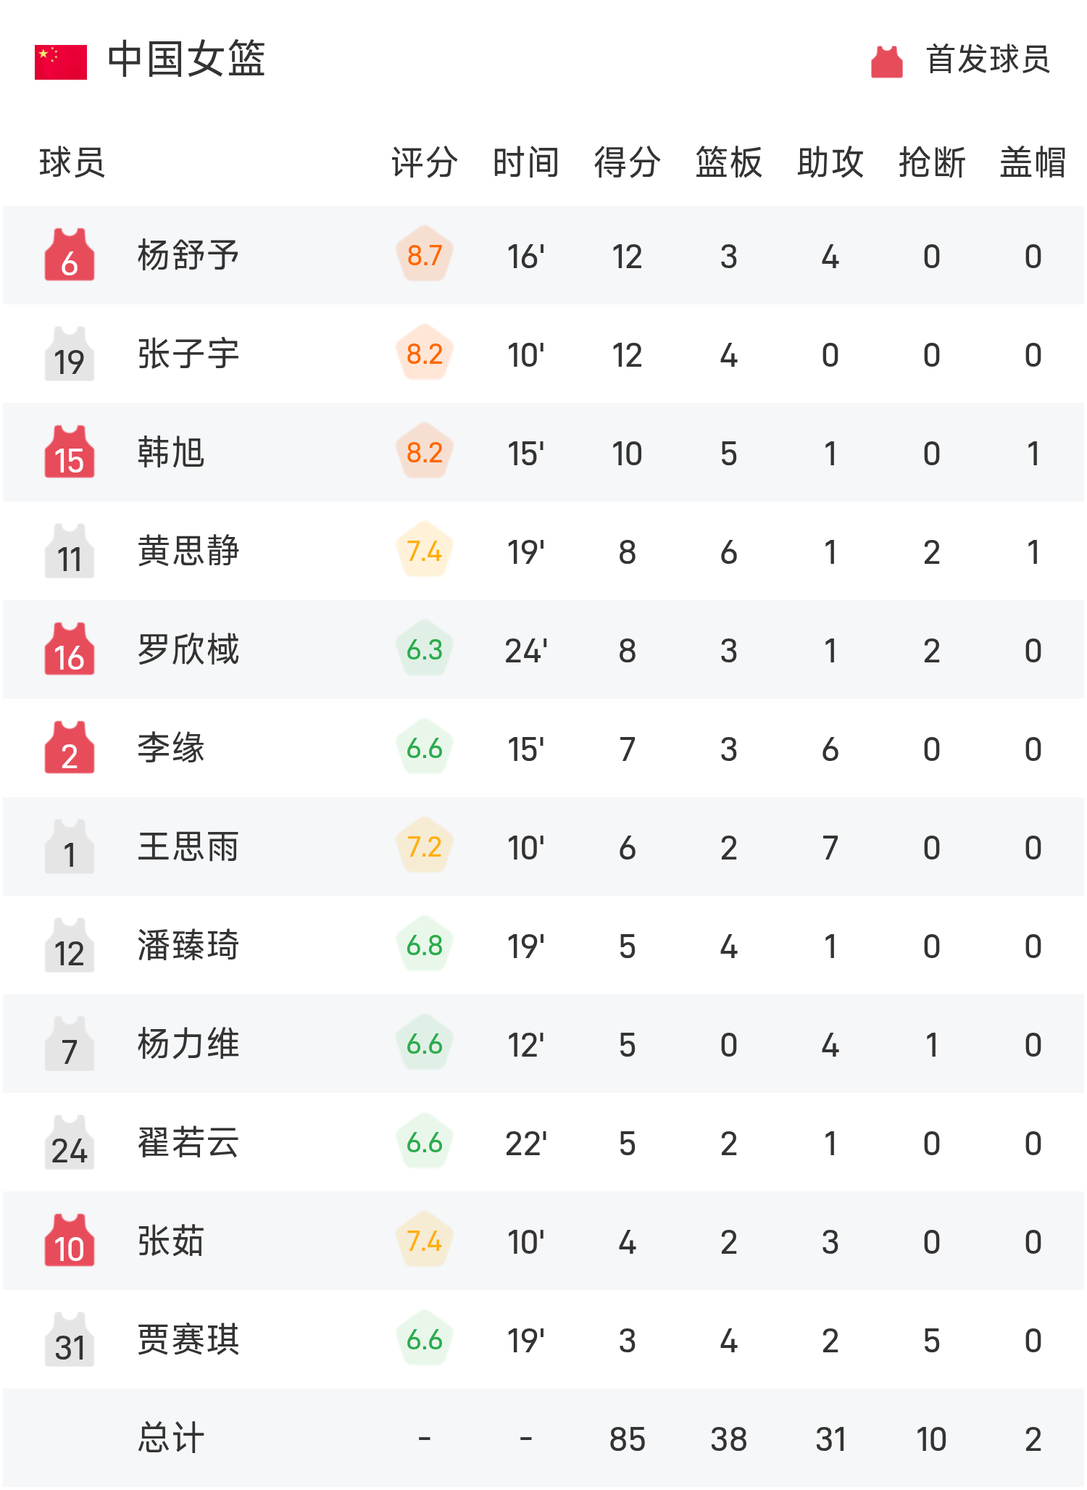The image size is (1087, 1490).
Task: Click red jersey number 10 icon
Action: click(70, 1241)
